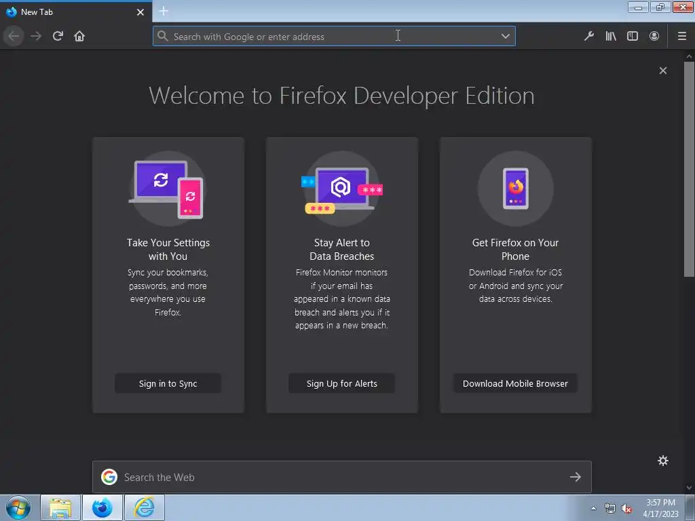This screenshot has width=695, height=521.
Task: Open the network status tray icon
Action: click(x=610, y=508)
